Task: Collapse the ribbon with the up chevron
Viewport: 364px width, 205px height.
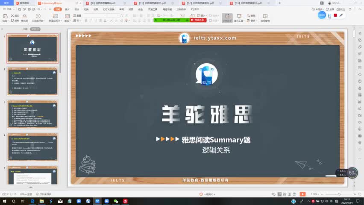Action: (360, 9)
